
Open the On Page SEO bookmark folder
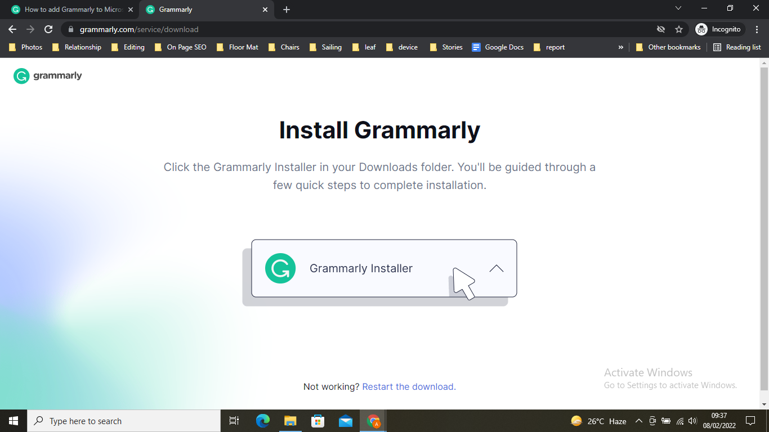point(181,47)
